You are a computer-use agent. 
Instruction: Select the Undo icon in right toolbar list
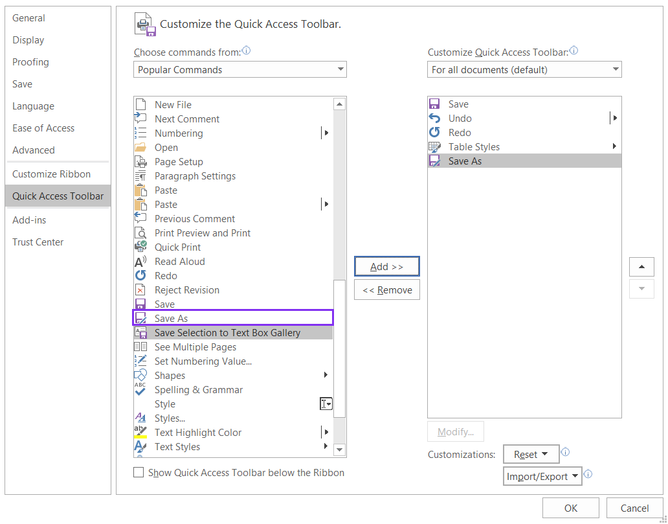434,118
